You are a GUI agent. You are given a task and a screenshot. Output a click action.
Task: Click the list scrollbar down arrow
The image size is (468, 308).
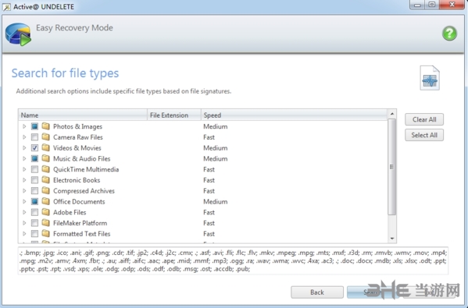pos(392,239)
